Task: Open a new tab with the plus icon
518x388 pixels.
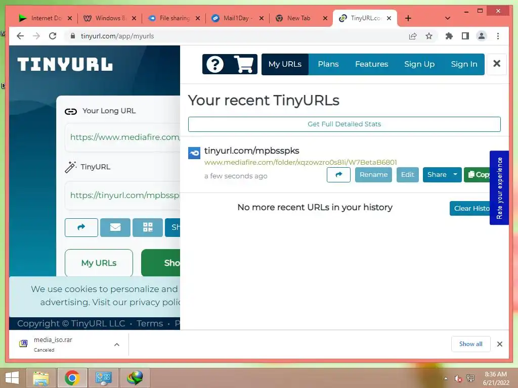Action: tap(408, 18)
